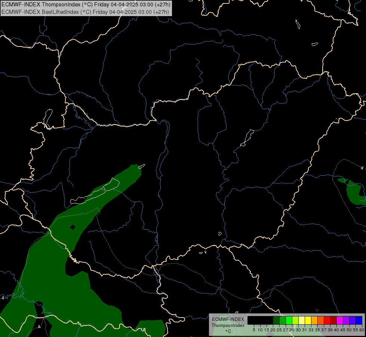This screenshot has width=366, height=337.
Task: Click the '°C' unit label in legend
Action: click(228, 331)
